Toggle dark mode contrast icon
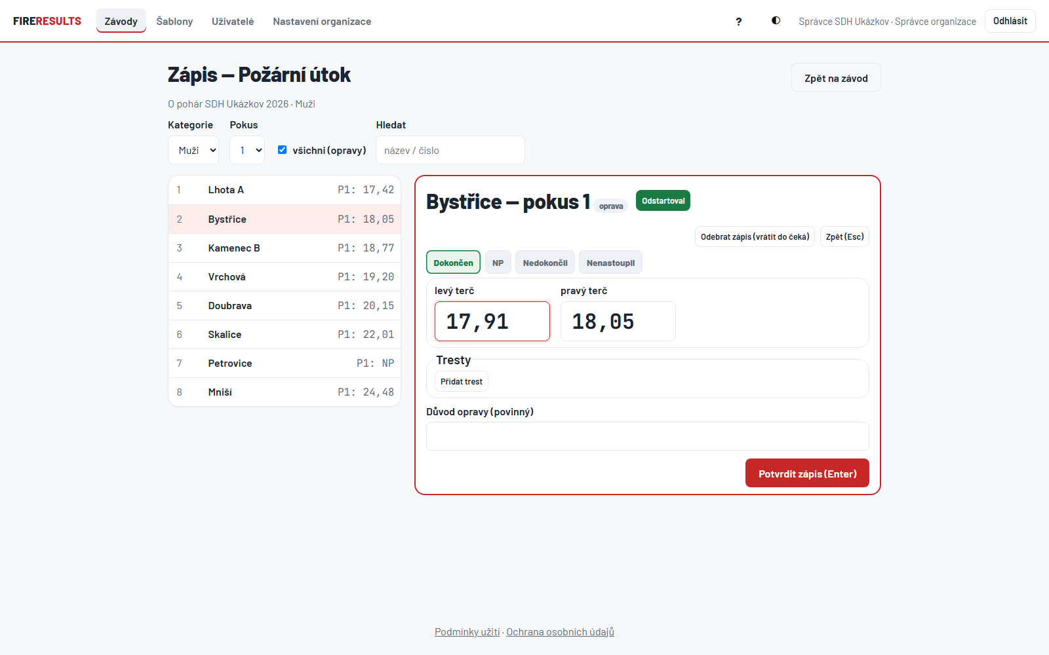 [x=776, y=21]
